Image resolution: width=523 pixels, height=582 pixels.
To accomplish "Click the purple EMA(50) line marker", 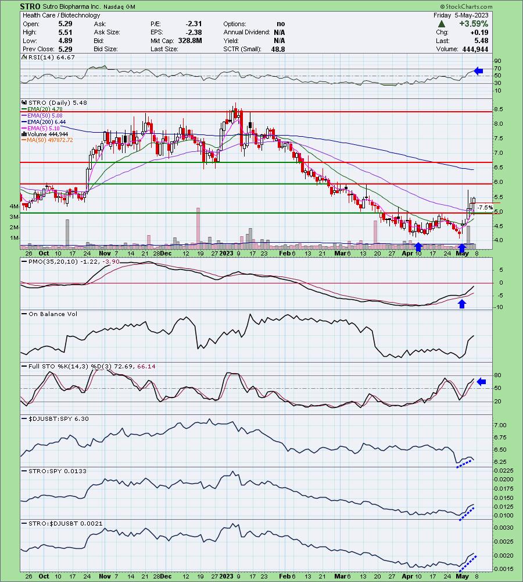I will pos(24,116).
